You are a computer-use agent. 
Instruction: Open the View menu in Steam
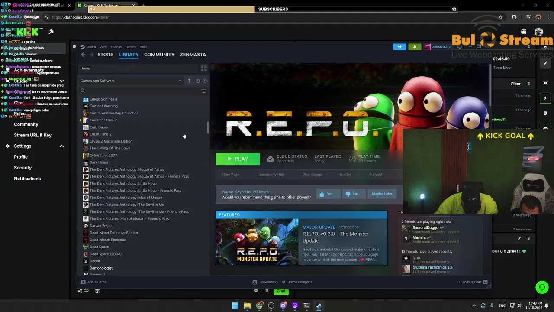pyautogui.click(x=103, y=47)
